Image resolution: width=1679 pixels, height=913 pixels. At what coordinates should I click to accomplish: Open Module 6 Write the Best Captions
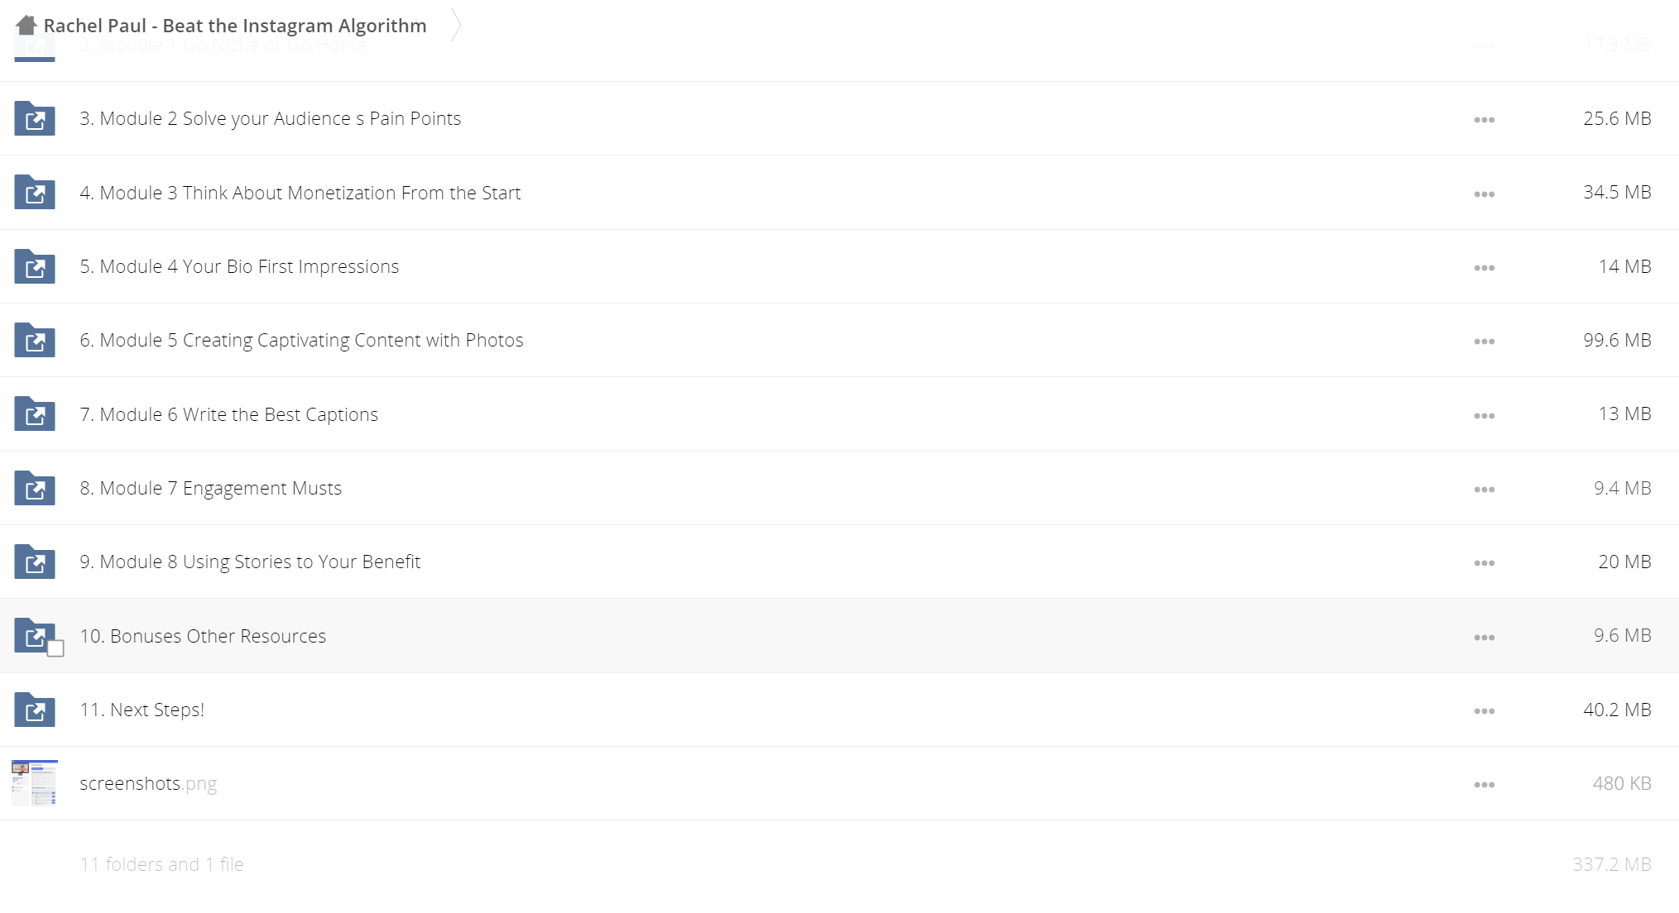coord(228,414)
